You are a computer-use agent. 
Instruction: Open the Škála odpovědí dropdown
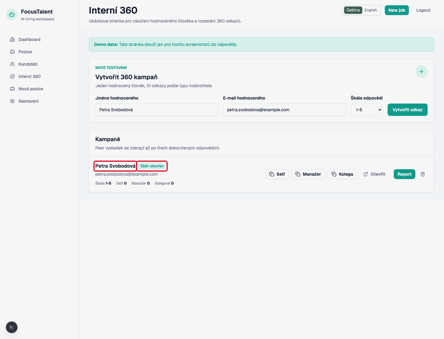367,110
